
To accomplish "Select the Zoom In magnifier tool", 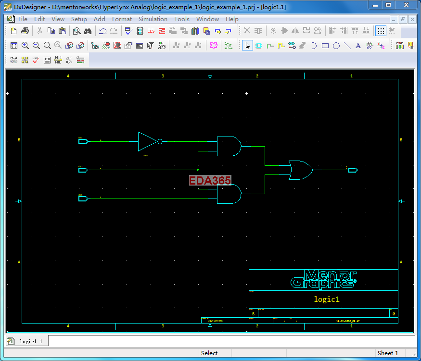I will coord(25,46).
